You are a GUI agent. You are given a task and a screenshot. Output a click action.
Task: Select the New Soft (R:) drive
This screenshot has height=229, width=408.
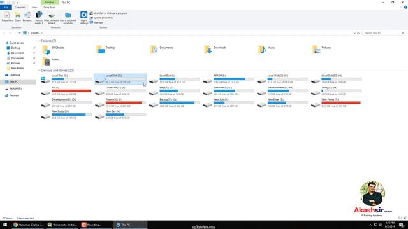[228, 102]
